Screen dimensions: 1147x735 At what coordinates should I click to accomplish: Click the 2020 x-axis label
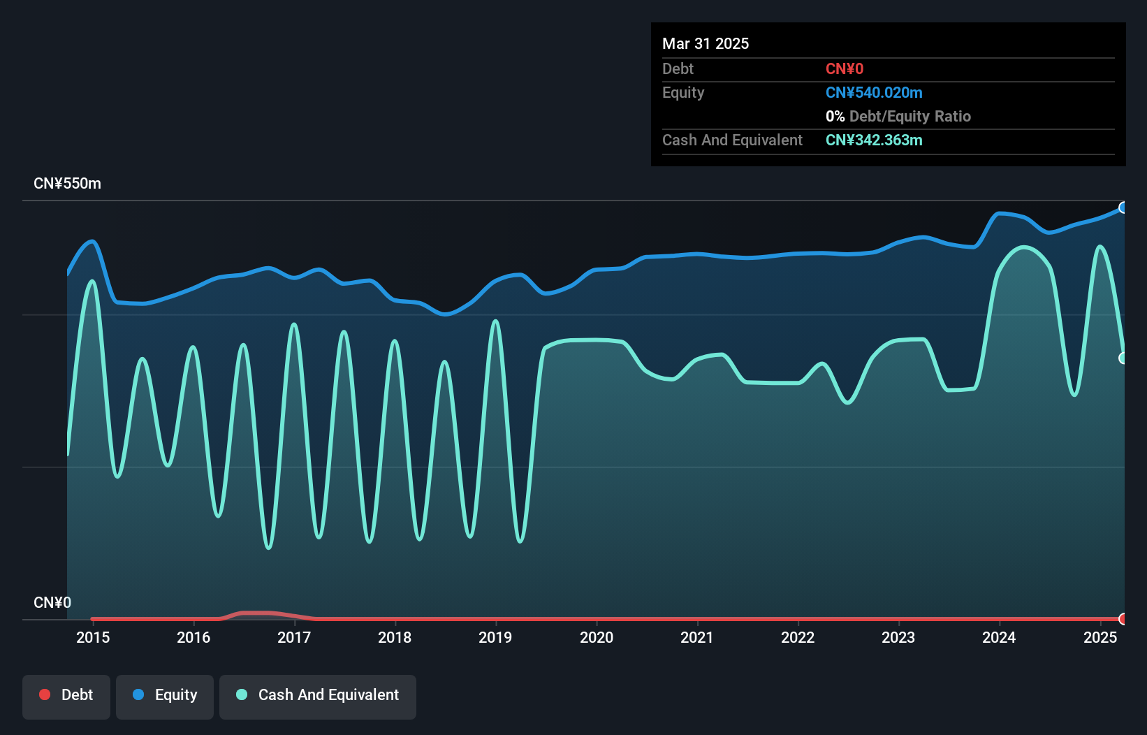coord(597,637)
